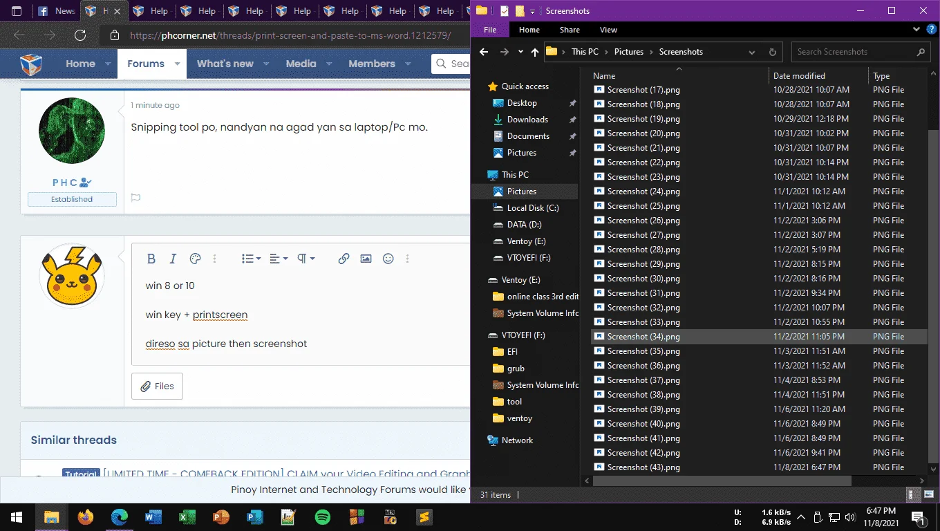Click the Files attach button
Image resolution: width=940 pixels, height=531 pixels.
(x=158, y=386)
